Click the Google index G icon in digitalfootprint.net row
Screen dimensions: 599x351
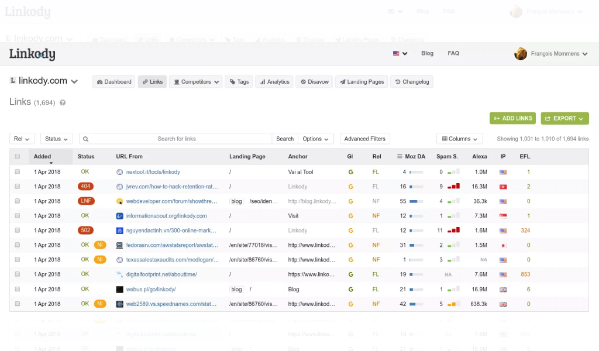pos(350,274)
